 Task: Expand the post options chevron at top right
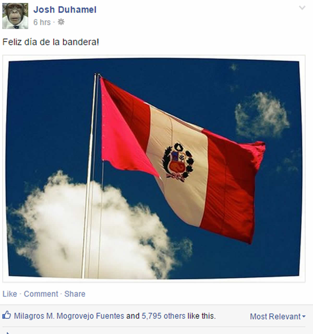(302, 8)
